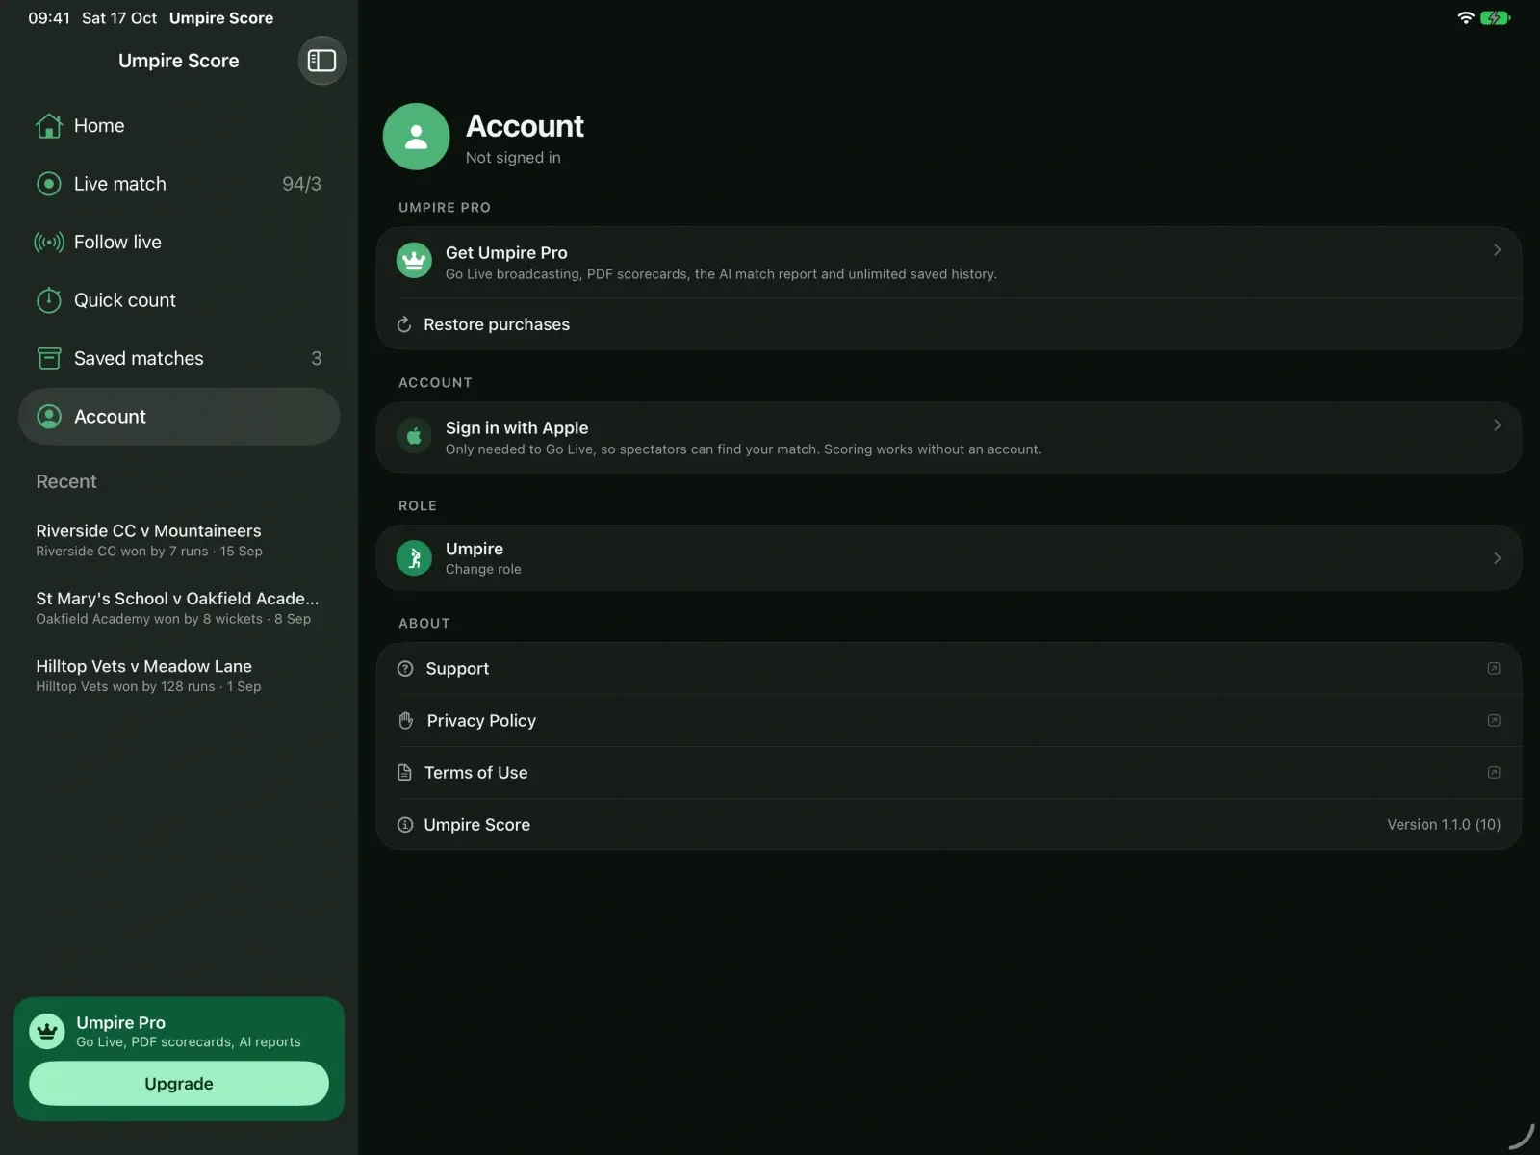The image size is (1540, 1155).
Task: Click the battery charging indicator
Action: pyautogui.click(x=1495, y=17)
